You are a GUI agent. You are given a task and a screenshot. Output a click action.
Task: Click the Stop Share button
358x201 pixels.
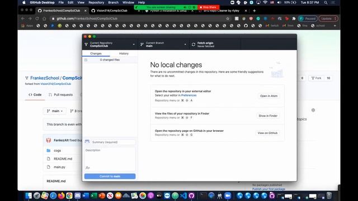pos(208,7)
